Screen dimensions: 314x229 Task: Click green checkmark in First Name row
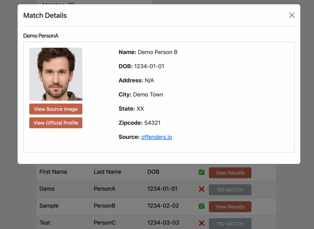(x=201, y=172)
